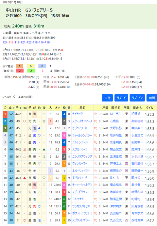
Task: Click blue swatch labeled 8
Action: tap(42, 66)
